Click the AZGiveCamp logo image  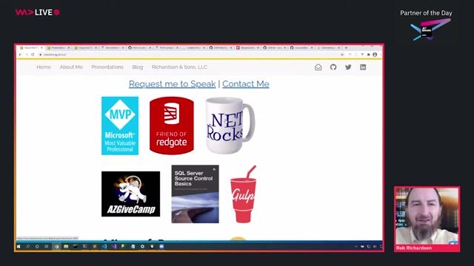tap(130, 194)
